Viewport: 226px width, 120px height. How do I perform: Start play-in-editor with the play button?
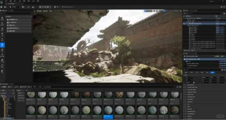click(x=40, y=7)
